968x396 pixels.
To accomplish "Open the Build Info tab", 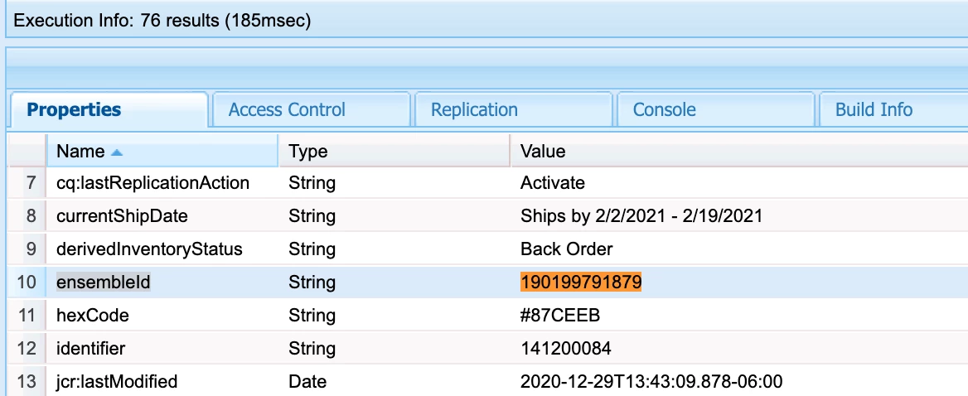I will tap(874, 109).
